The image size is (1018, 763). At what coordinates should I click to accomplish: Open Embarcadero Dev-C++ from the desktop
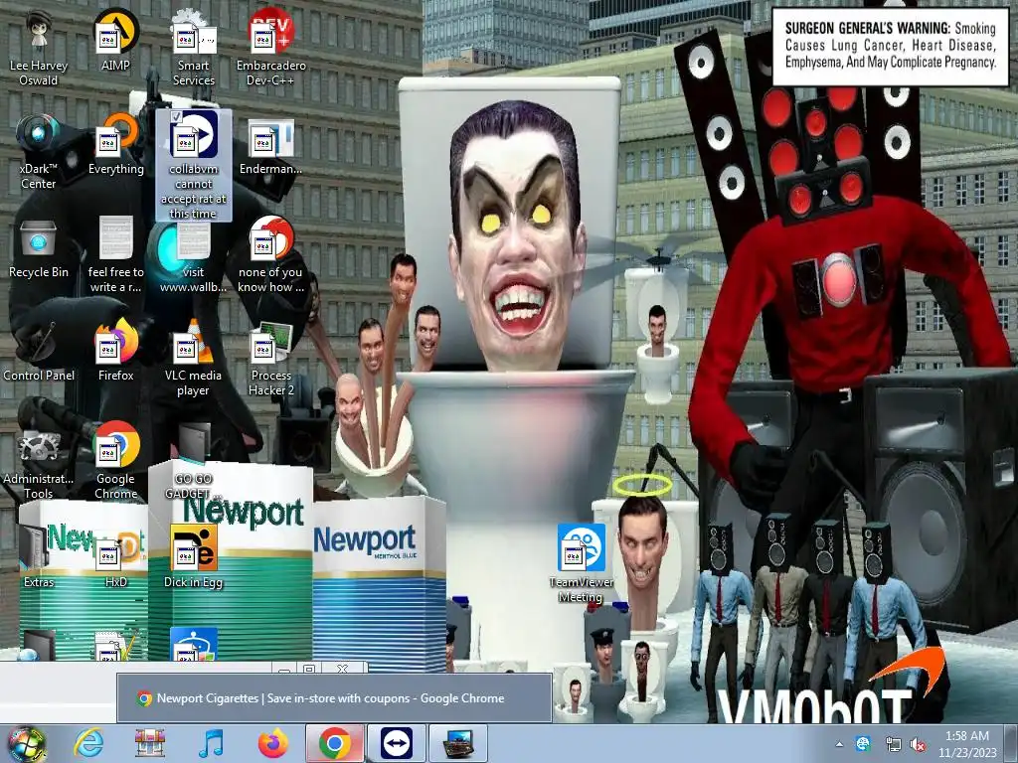270,47
